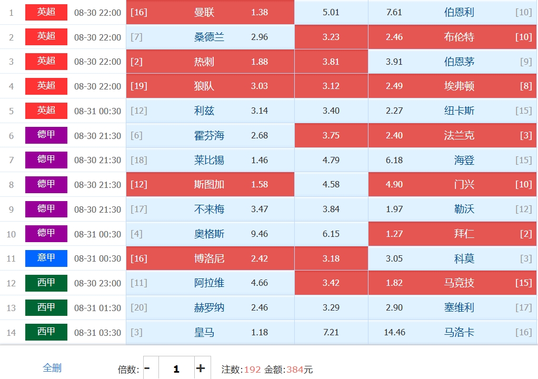Toggle the 3.18 draw odds cell
The width and height of the screenshot is (538, 379).
click(x=331, y=258)
